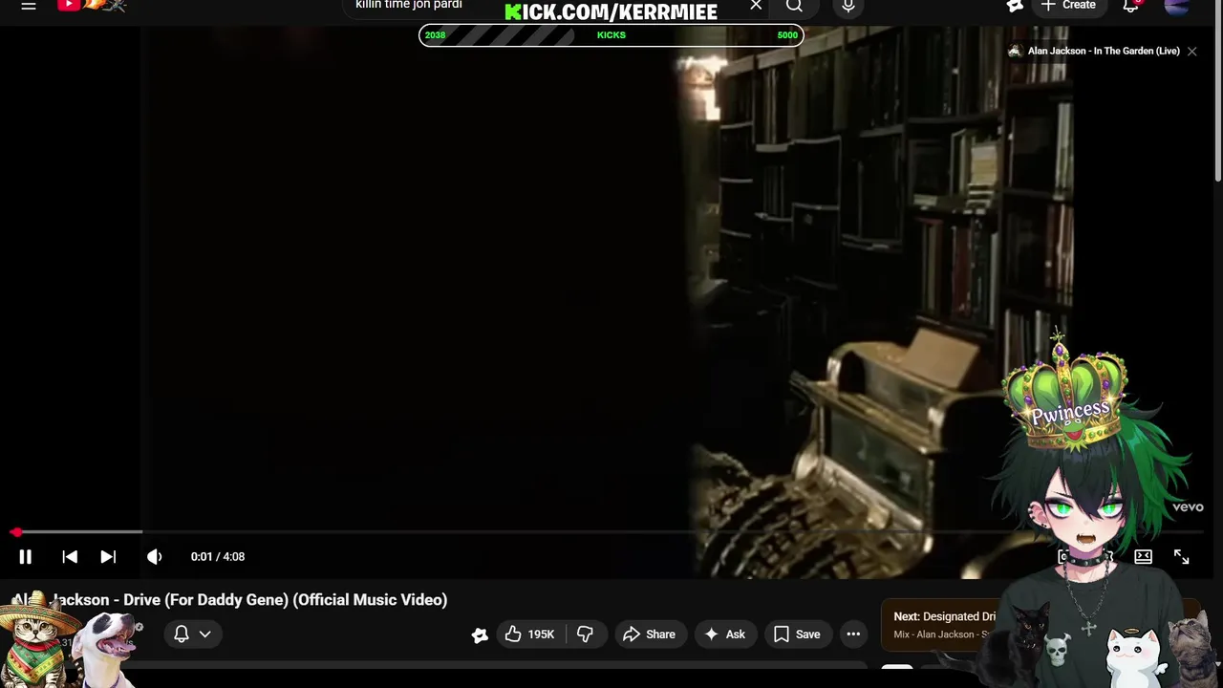Viewport: 1223px width, 688px height.
Task: Search with voice microphone
Action: point(848,7)
